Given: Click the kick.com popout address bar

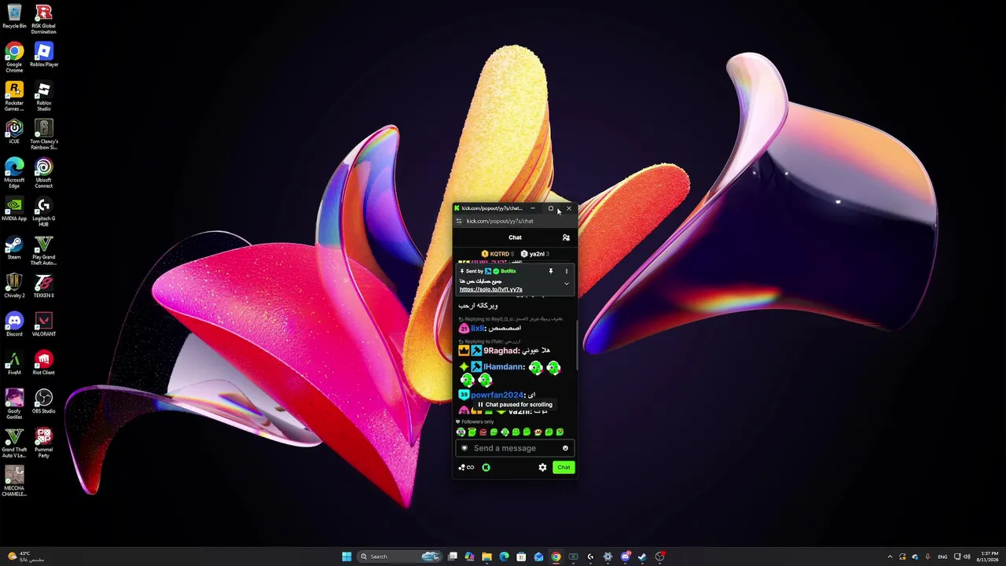Looking at the screenshot, I should [500, 221].
